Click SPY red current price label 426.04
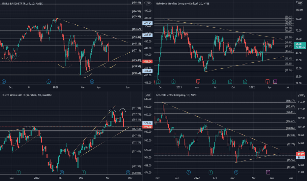307x181 pixels. 148,62
